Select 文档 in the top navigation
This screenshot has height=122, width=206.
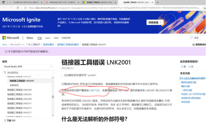tap(39, 38)
